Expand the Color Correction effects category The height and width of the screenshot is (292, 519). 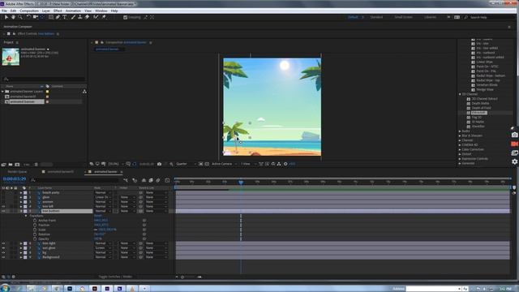click(x=460, y=149)
